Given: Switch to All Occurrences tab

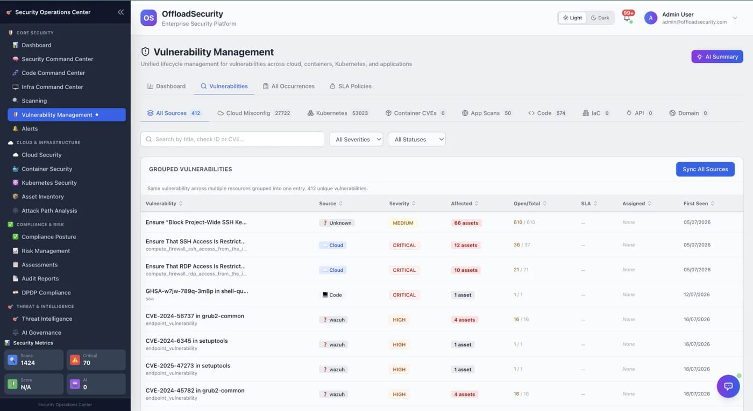Looking at the screenshot, I should pyautogui.click(x=289, y=86).
